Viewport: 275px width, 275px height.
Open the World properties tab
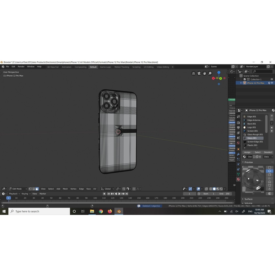point(238,143)
